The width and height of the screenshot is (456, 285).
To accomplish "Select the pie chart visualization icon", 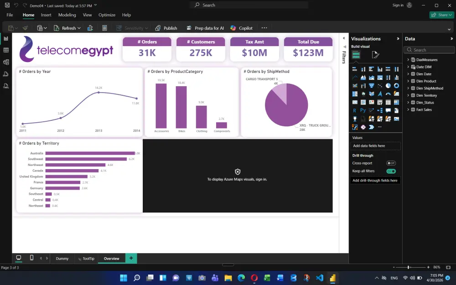I will (x=388, y=86).
